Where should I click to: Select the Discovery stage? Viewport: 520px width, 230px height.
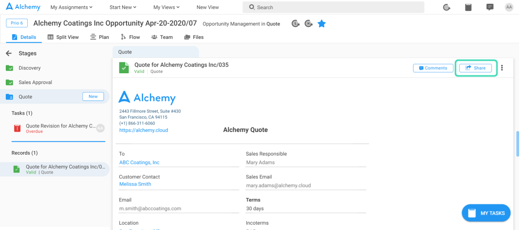click(x=29, y=68)
